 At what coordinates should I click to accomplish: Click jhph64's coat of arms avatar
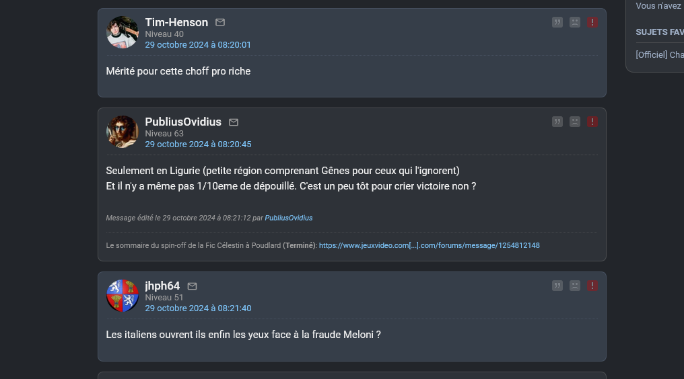pyautogui.click(x=122, y=296)
